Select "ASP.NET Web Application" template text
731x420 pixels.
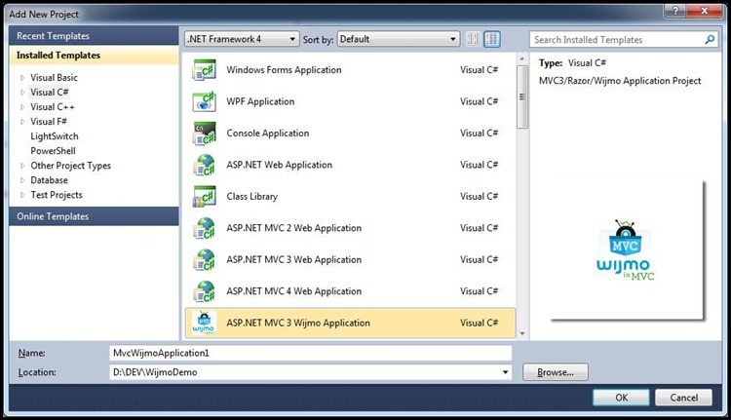[x=280, y=165]
